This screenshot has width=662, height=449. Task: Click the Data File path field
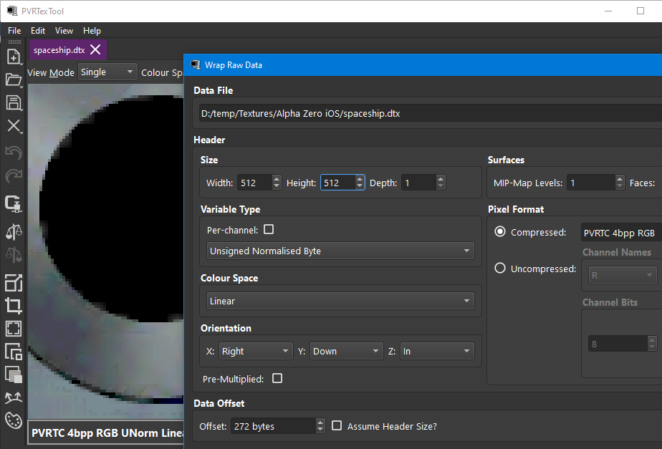pyautogui.click(x=428, y=113)
